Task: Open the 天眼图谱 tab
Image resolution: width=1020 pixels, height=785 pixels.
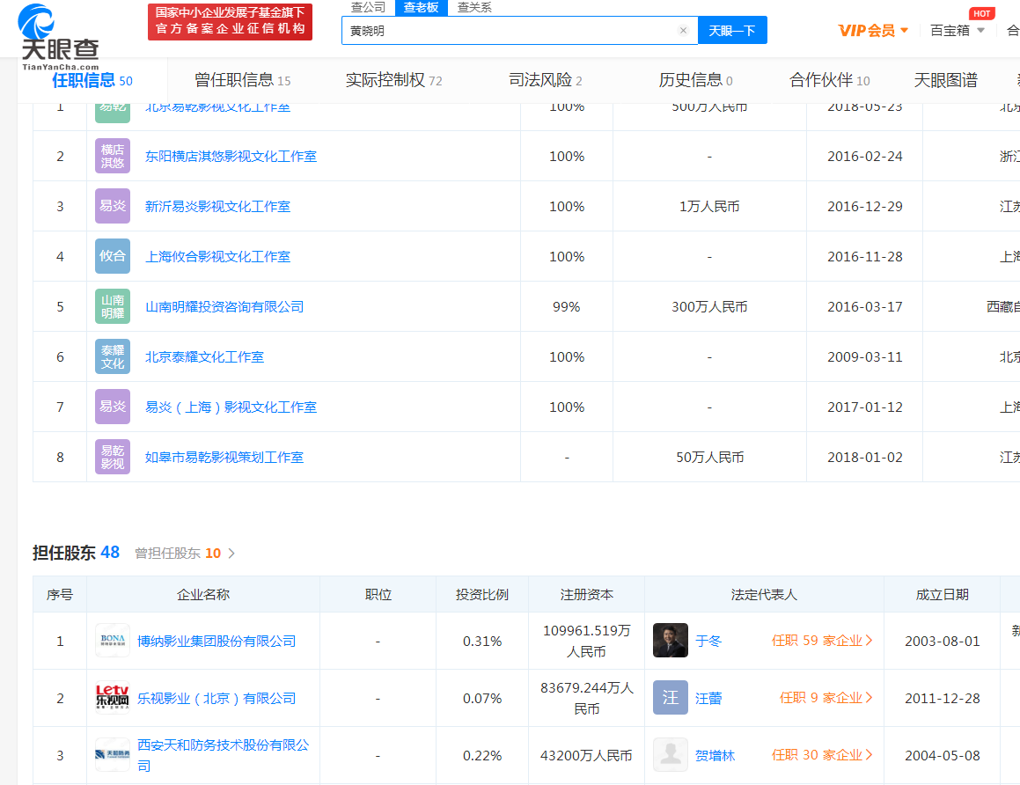Action: pos(946,80)
